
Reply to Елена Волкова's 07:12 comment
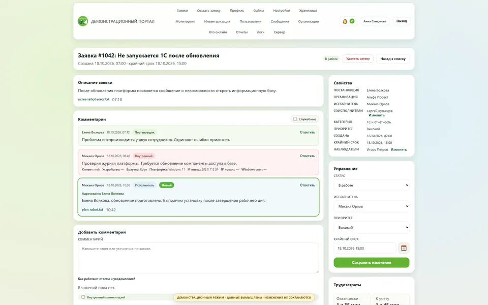308,132
